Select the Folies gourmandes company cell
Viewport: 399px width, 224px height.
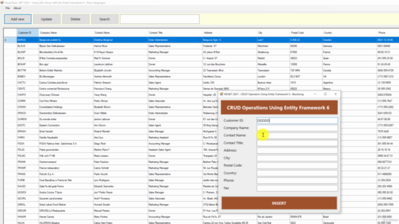click(66, 149)
